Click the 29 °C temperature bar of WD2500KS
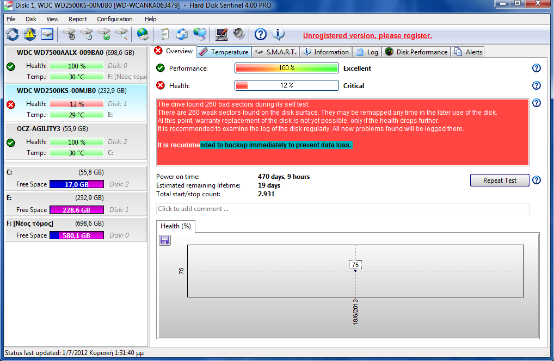The height and width of the screenshot is (361, 554). pyautogui.click(x=77, y=115)
